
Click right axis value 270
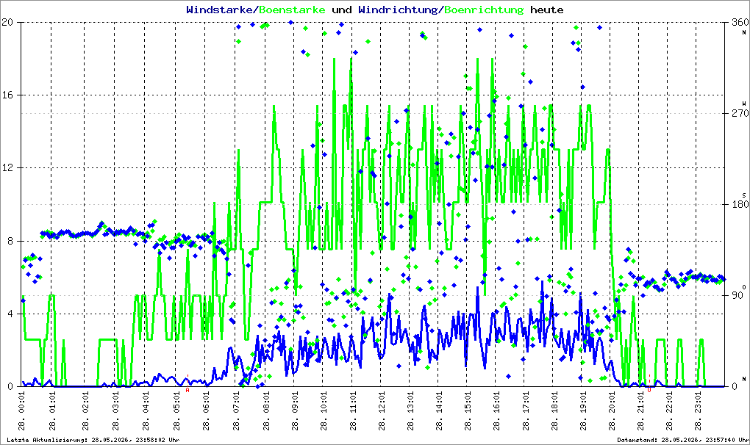740,113
